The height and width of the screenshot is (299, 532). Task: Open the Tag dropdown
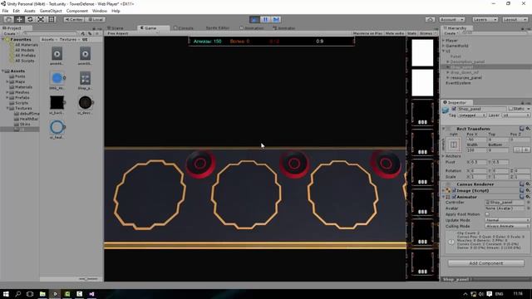(472, 115)
